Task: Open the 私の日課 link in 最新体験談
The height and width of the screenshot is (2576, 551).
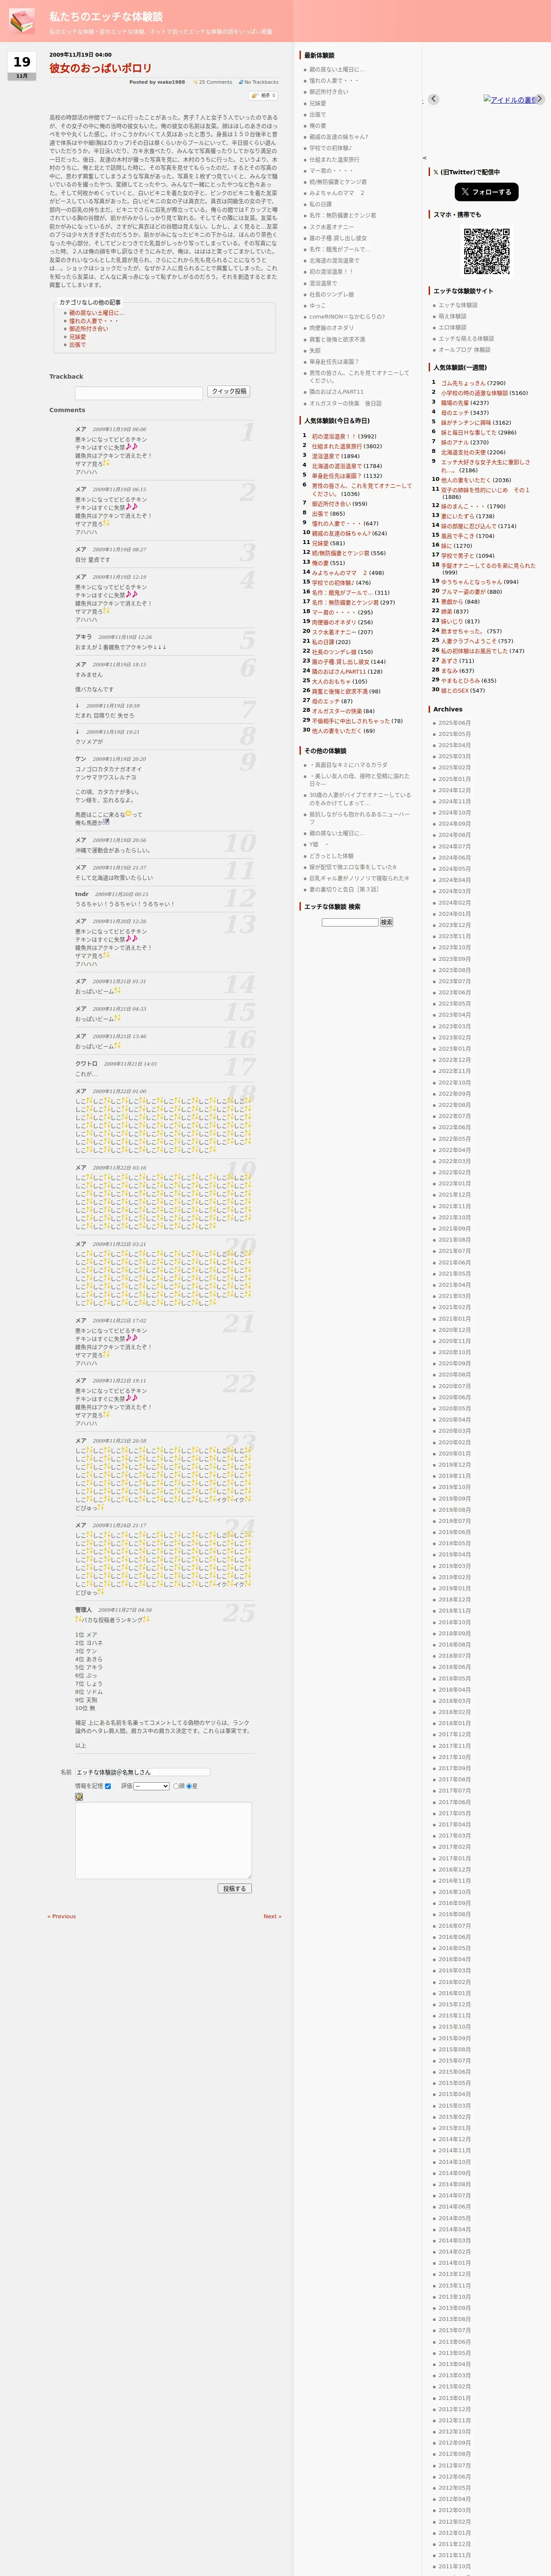Action: [x=320, y=204]
